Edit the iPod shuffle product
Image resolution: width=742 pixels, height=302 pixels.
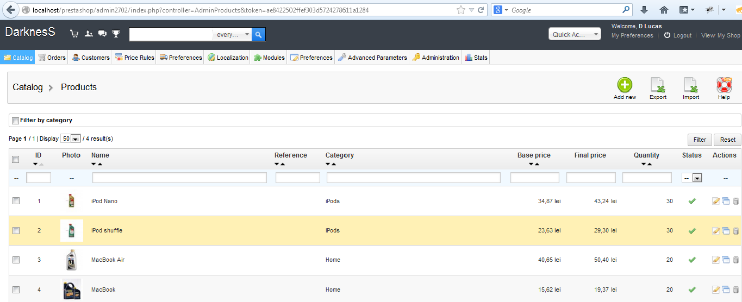[x=716, y=230]
